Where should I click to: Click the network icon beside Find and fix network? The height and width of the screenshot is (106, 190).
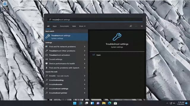click(x=47, y=47)
